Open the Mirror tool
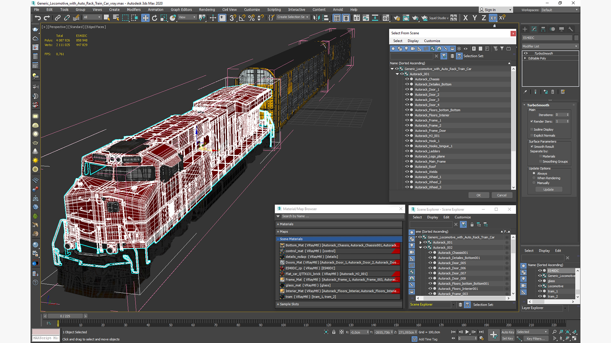The image size is (611, 343). [316, 18]
